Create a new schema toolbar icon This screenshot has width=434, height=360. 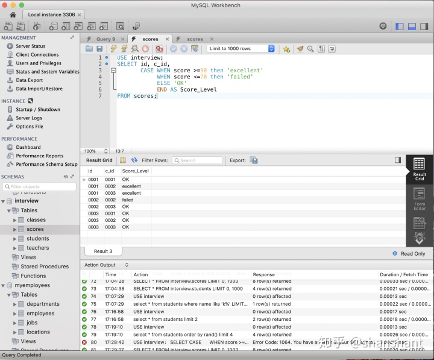pos(53,27)
